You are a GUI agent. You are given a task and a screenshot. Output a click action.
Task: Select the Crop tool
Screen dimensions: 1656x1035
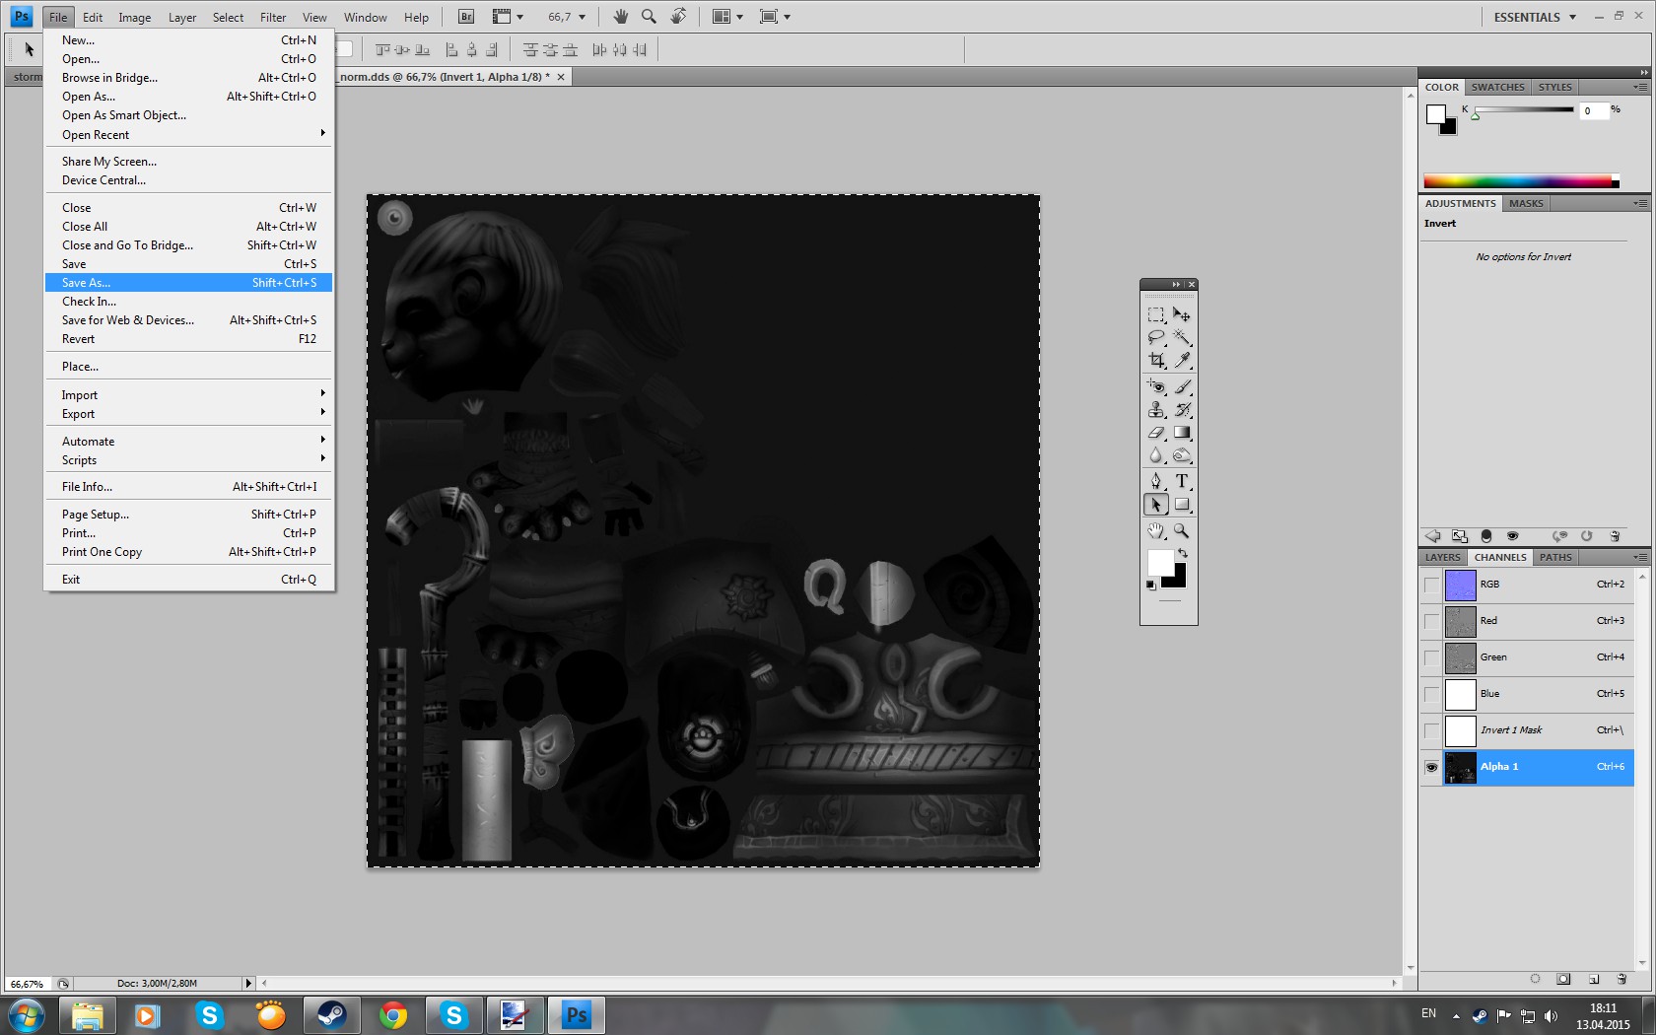[x=1156, y=360]
